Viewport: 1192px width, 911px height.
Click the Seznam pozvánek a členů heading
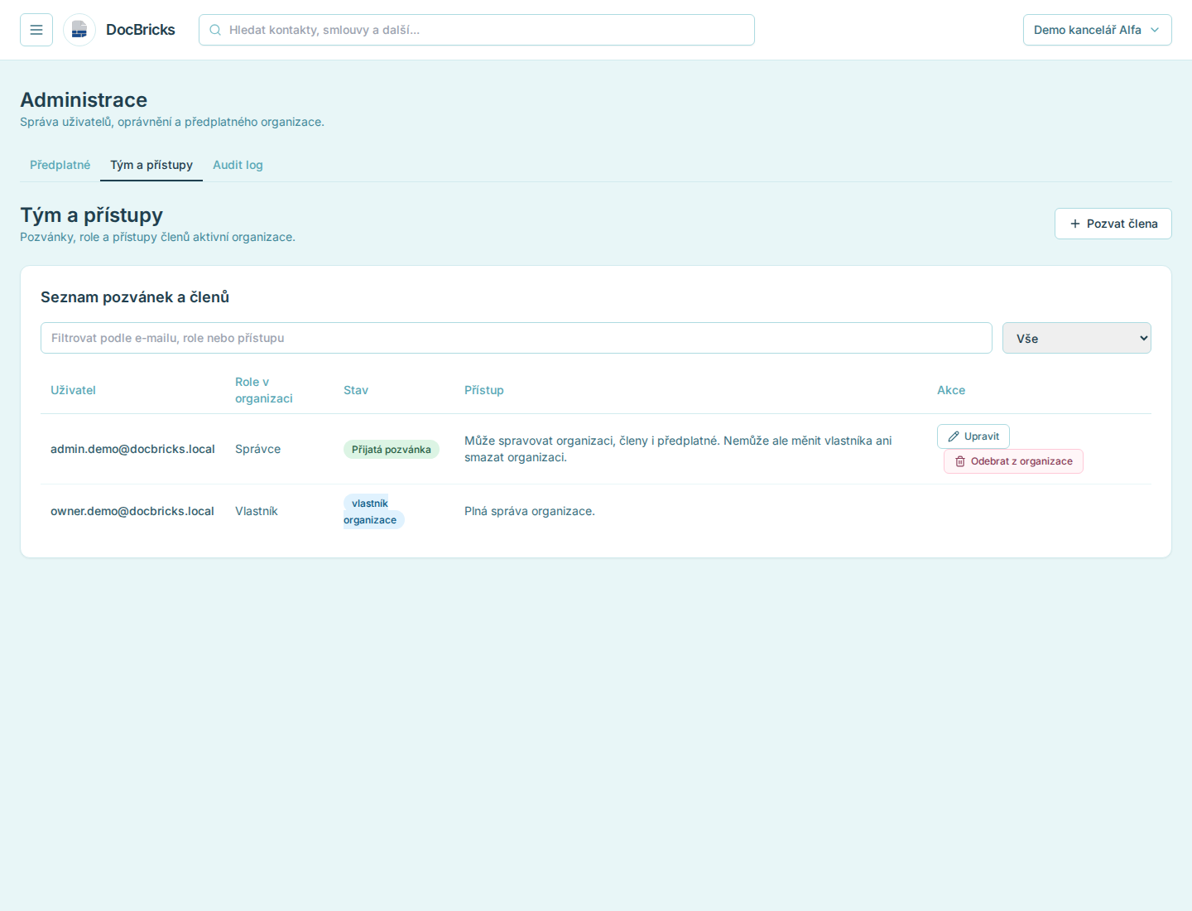(x=135, y=297)
